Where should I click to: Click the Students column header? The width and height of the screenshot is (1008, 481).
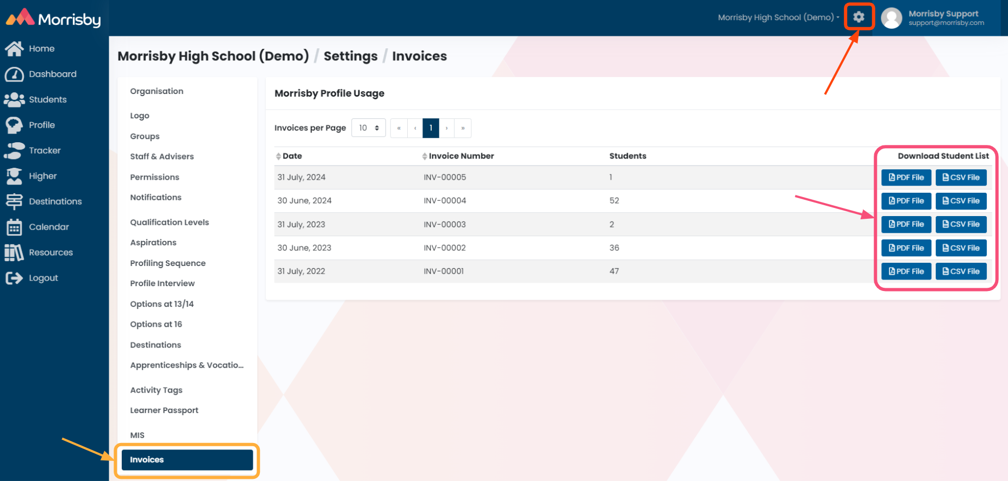[628, 156]
